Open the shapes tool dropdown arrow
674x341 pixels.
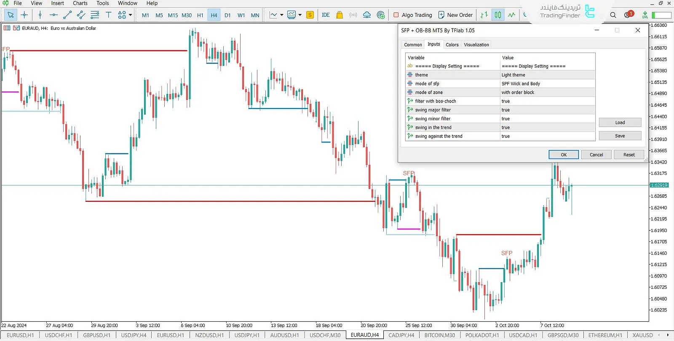tap(131, 15)
